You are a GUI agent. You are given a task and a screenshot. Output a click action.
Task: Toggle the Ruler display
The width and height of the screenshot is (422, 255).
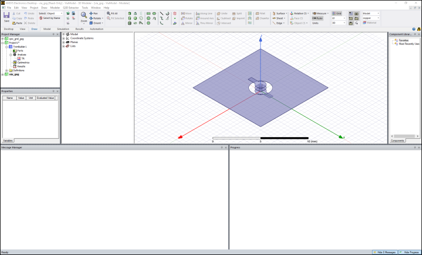pyautogui.click(x=318, y=18)
